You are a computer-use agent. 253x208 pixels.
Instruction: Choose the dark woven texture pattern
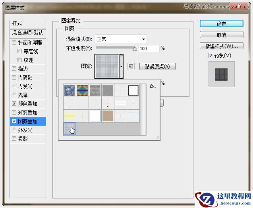point(95,90)
